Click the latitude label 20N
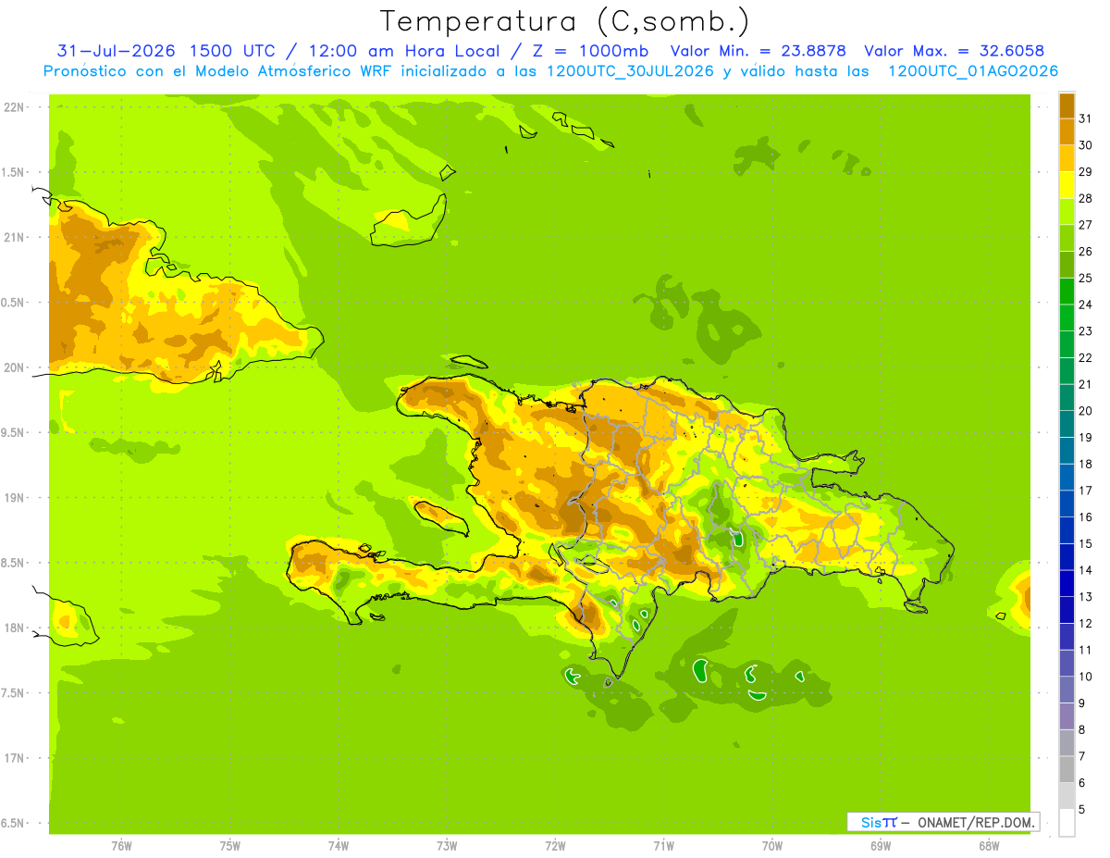The image size is (1110, 858). coord(14,367)
